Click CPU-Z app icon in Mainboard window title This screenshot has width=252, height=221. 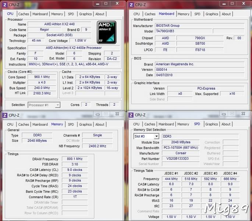pos(131,5)
